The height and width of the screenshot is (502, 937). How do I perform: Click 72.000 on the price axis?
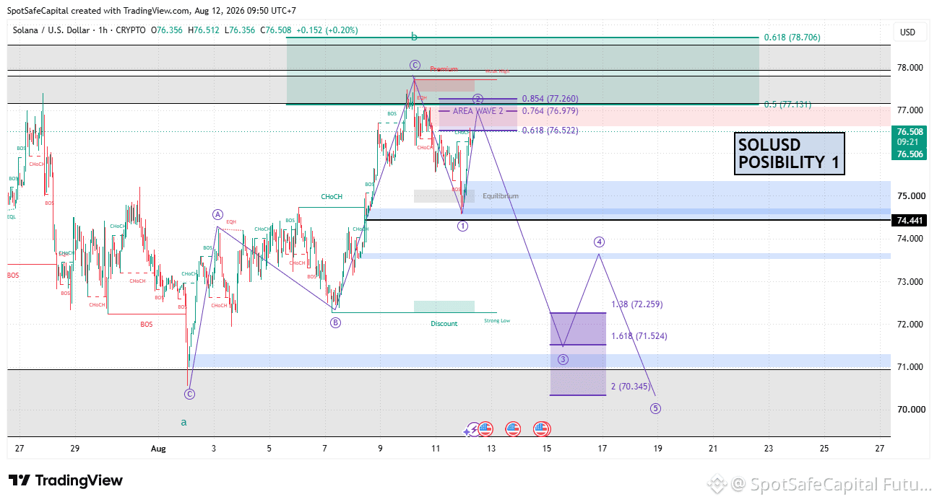pyautogui.click(x=909, y=324)
